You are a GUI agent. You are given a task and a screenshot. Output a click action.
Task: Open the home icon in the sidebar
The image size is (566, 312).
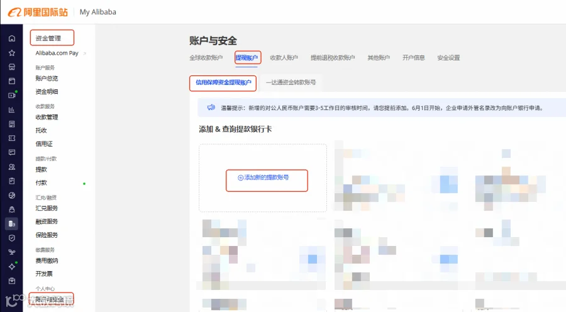(12, 38)
